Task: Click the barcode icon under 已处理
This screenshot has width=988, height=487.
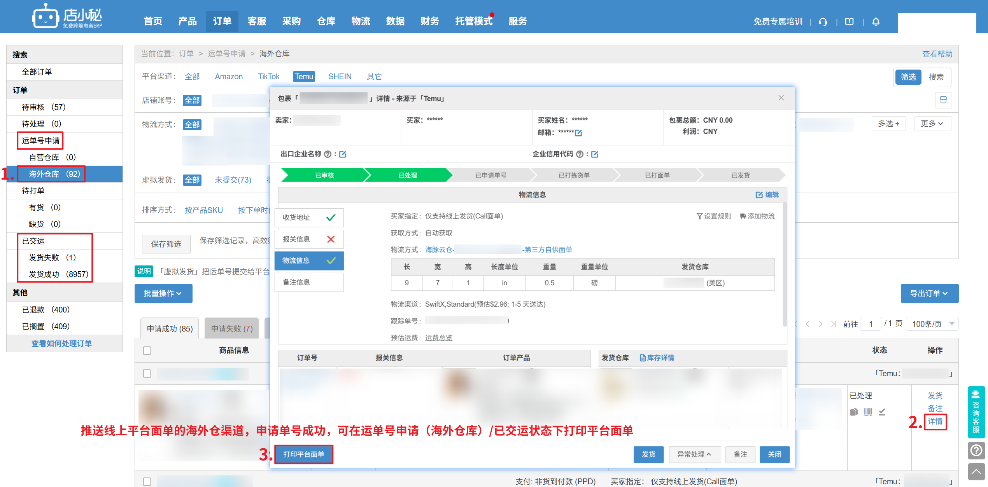Action: click(x=867, y=412)
